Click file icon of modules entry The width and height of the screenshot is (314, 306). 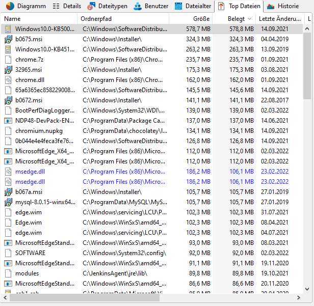8,273
